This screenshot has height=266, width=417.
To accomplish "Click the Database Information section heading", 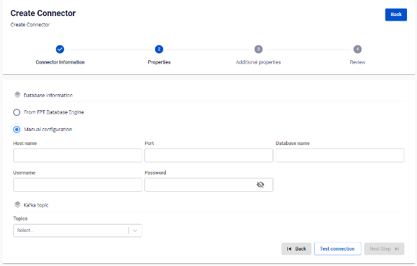I will pos(48,95).
